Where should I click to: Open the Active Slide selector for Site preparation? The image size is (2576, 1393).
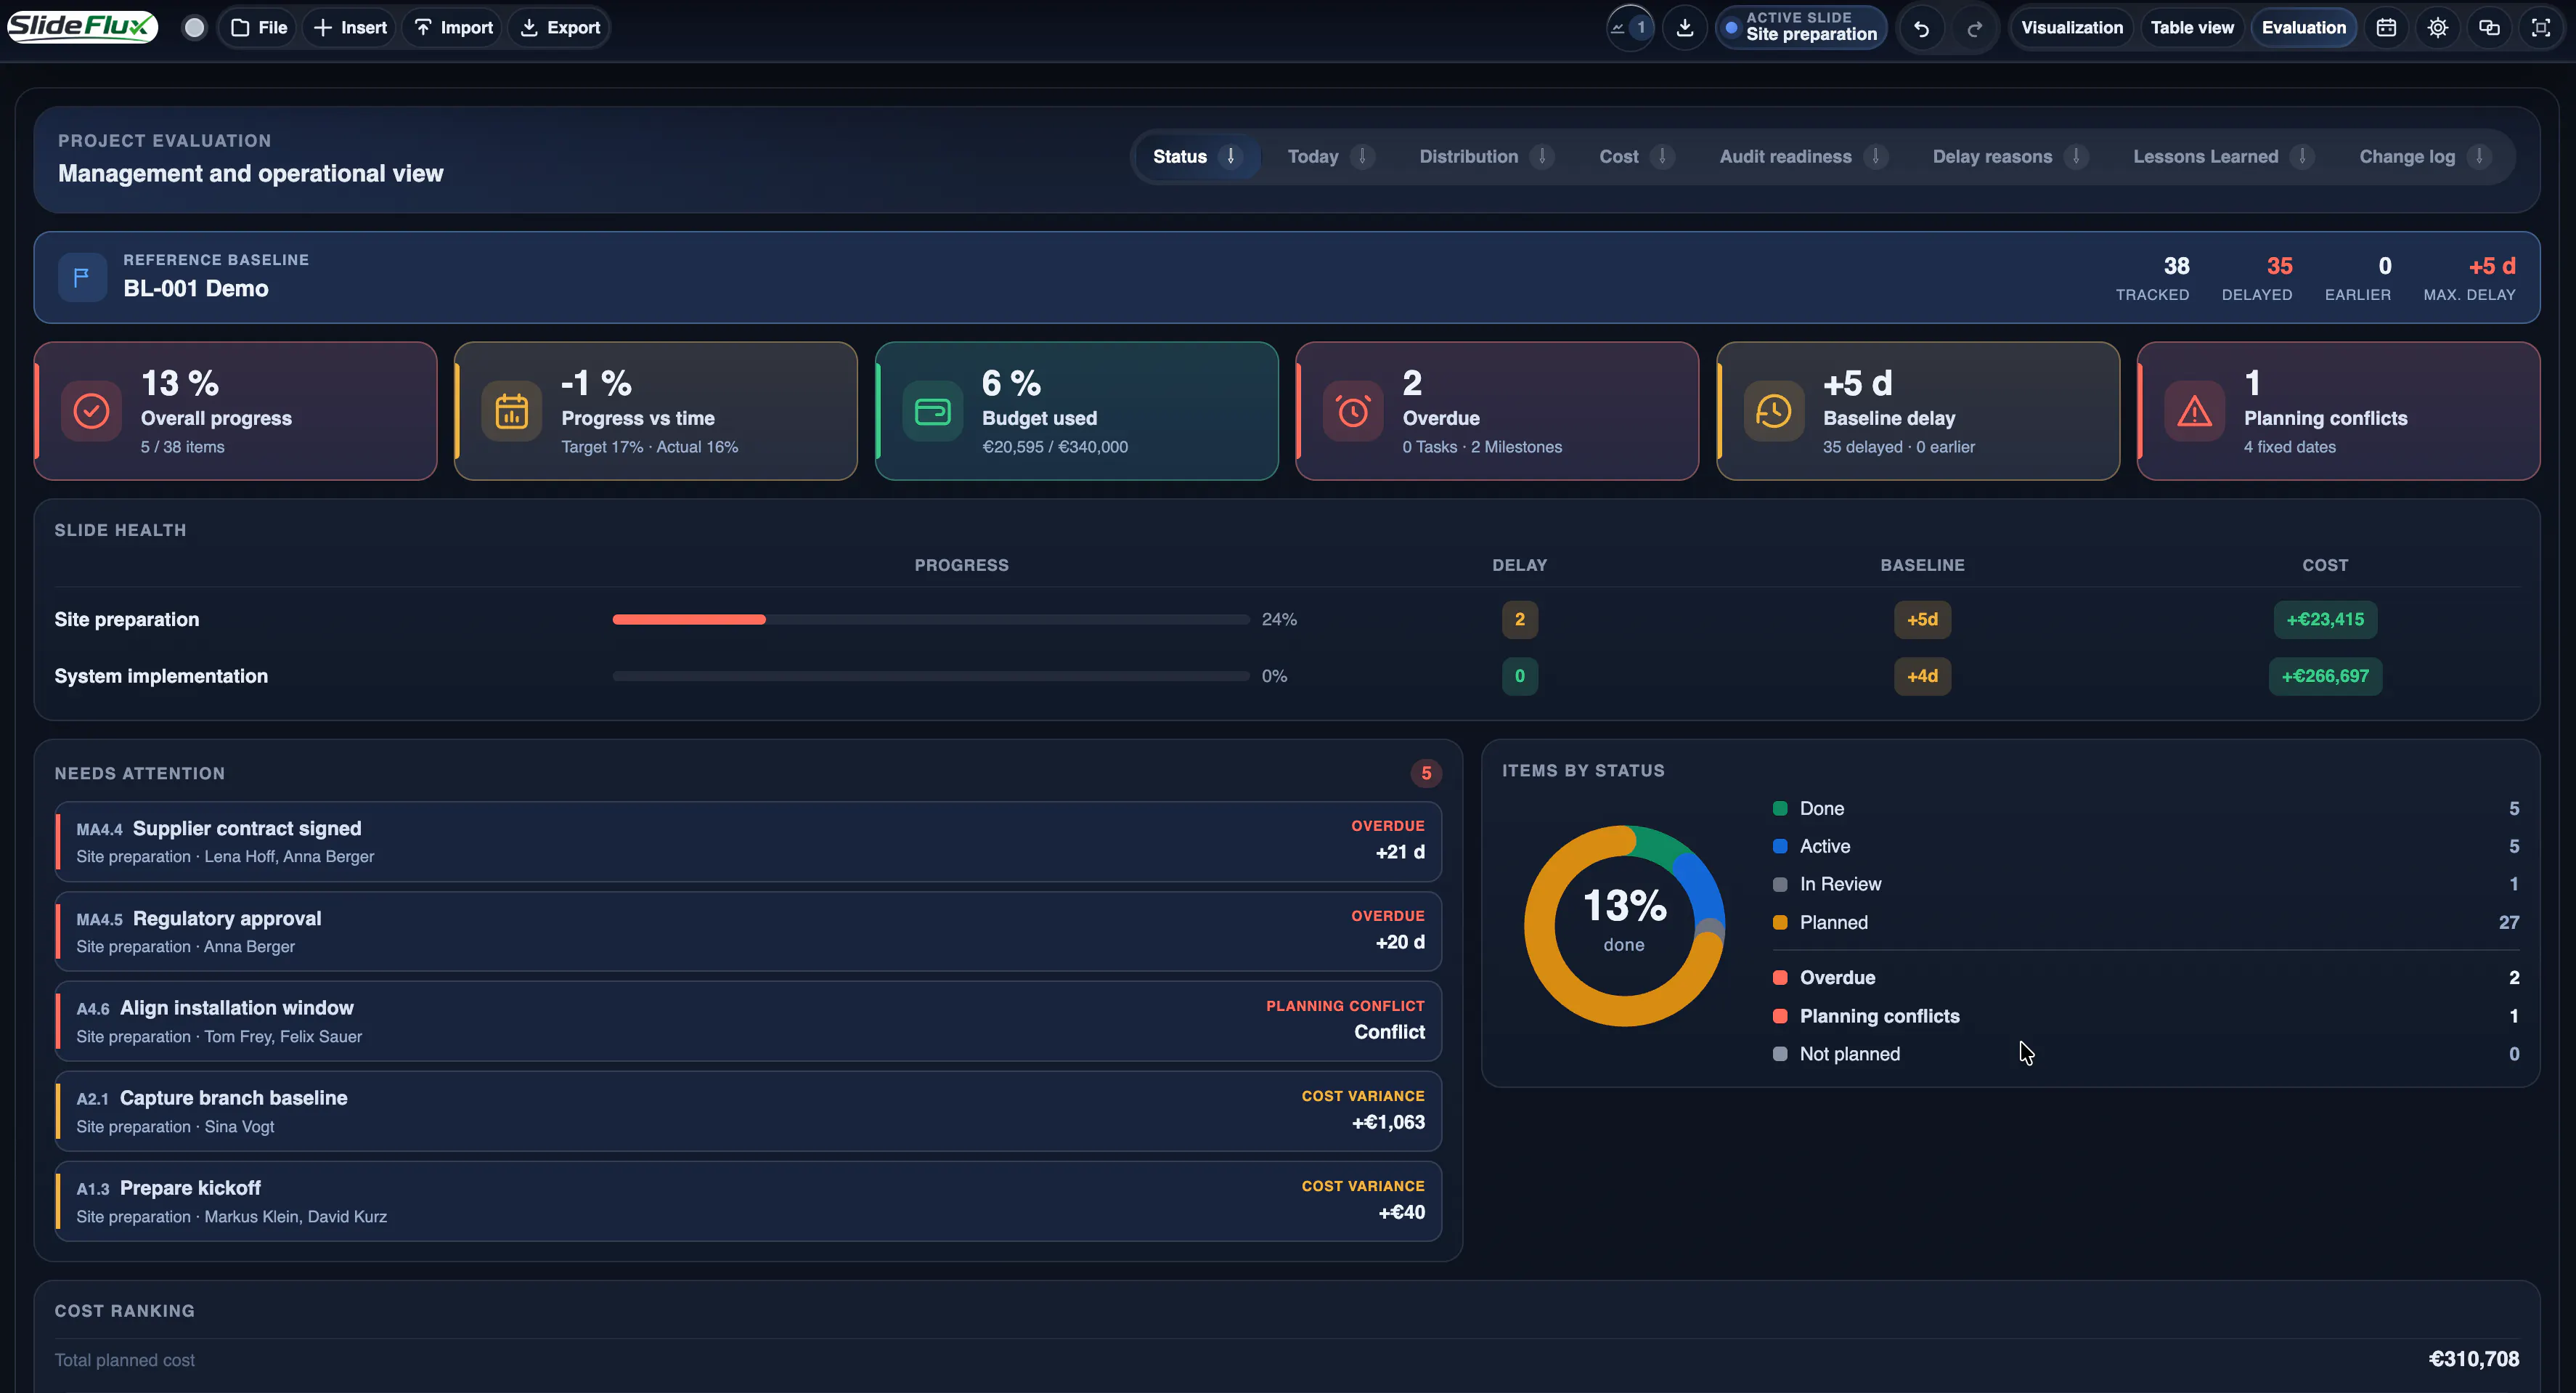[1802, 27]
